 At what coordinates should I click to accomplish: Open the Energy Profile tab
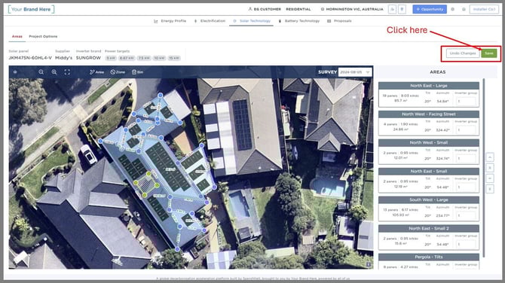pyautogui.click(x=170, y=21)
